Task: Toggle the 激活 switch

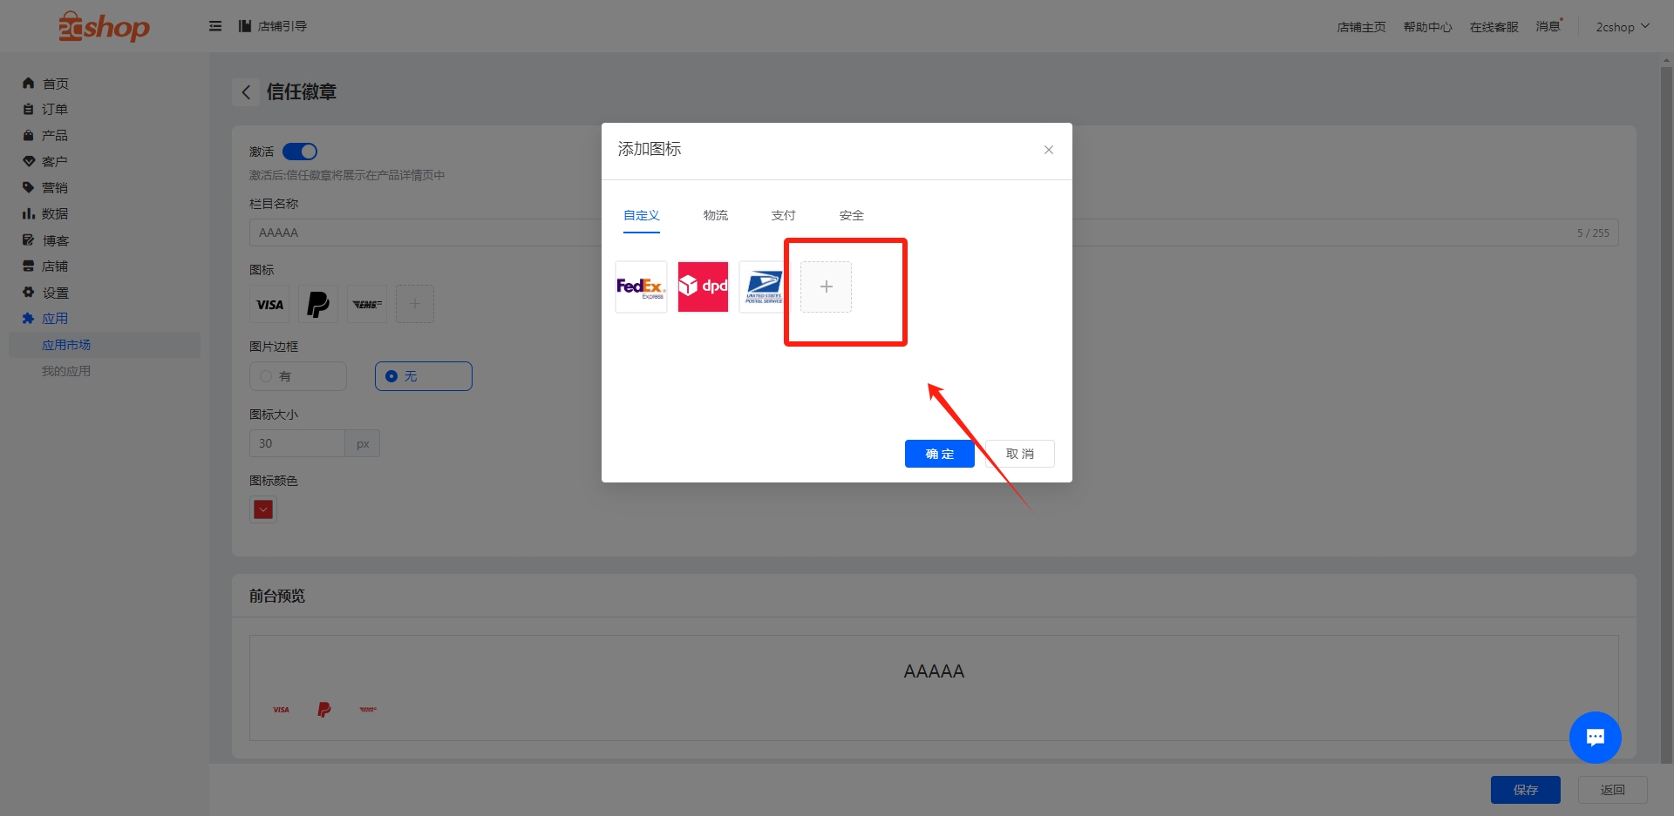Action: [300, 152]
